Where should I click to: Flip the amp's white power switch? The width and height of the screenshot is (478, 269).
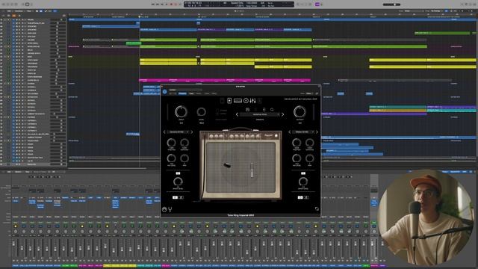click(276, 136)
